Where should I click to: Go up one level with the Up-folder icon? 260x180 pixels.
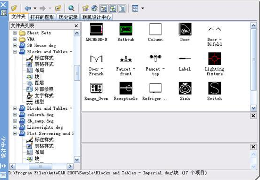point(58,8)
